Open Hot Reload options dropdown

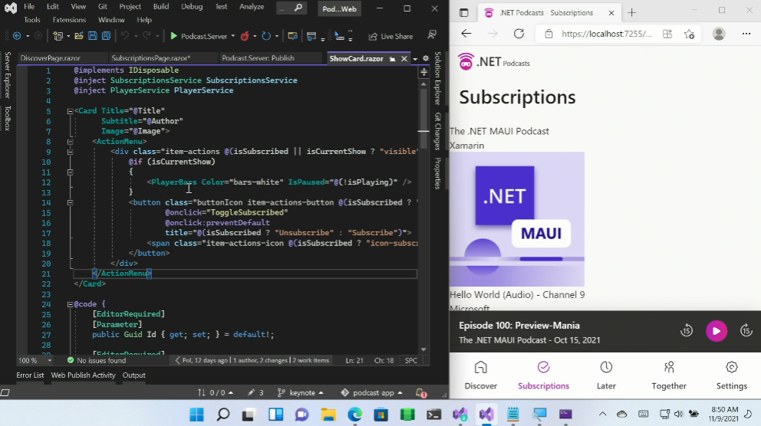click(x=255, y=36)
